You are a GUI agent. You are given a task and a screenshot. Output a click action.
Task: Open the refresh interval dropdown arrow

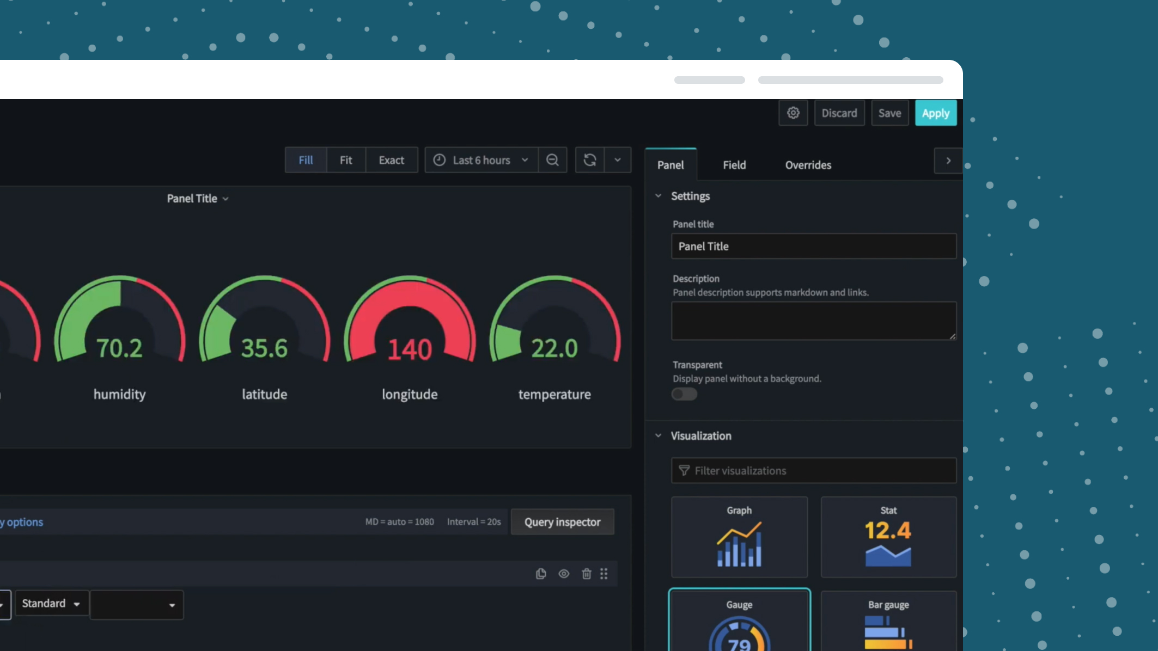[618, 160]
